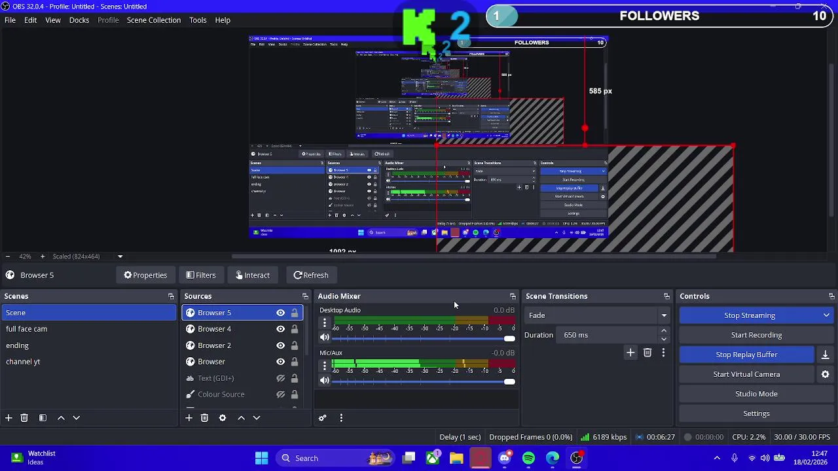Open scene filters icon in Scenes panel

(x=43, y=417)
